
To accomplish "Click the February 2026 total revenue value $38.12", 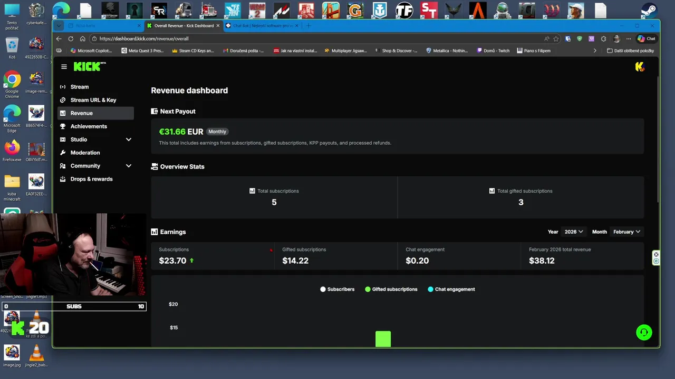I will [x=542, y=261].
